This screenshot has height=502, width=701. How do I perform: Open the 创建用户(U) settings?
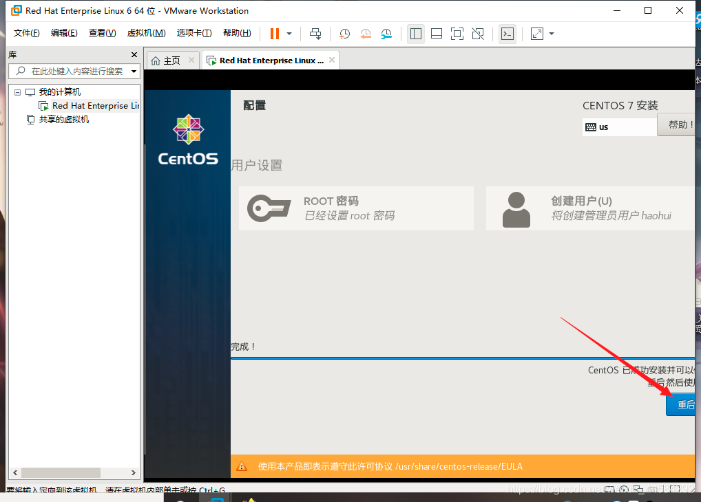pos(590,208)
